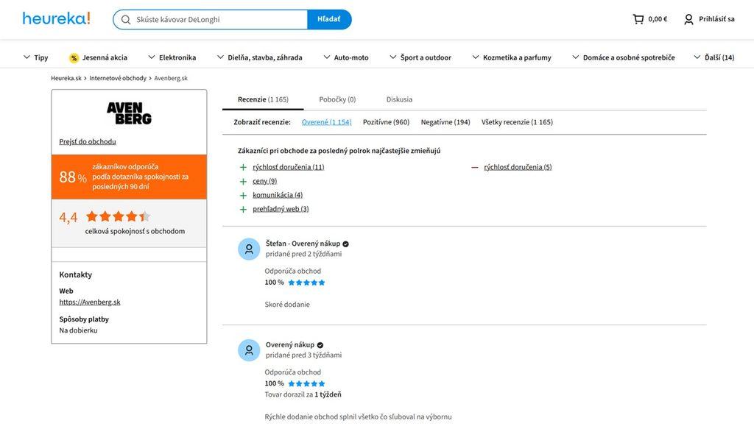
Task: Switch to the Pobočky (0) tab
Action: coord(337,99)
